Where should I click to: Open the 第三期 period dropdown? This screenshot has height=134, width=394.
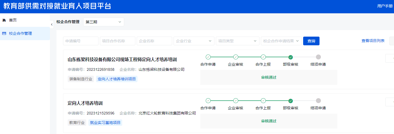click(x=103, y=22)
